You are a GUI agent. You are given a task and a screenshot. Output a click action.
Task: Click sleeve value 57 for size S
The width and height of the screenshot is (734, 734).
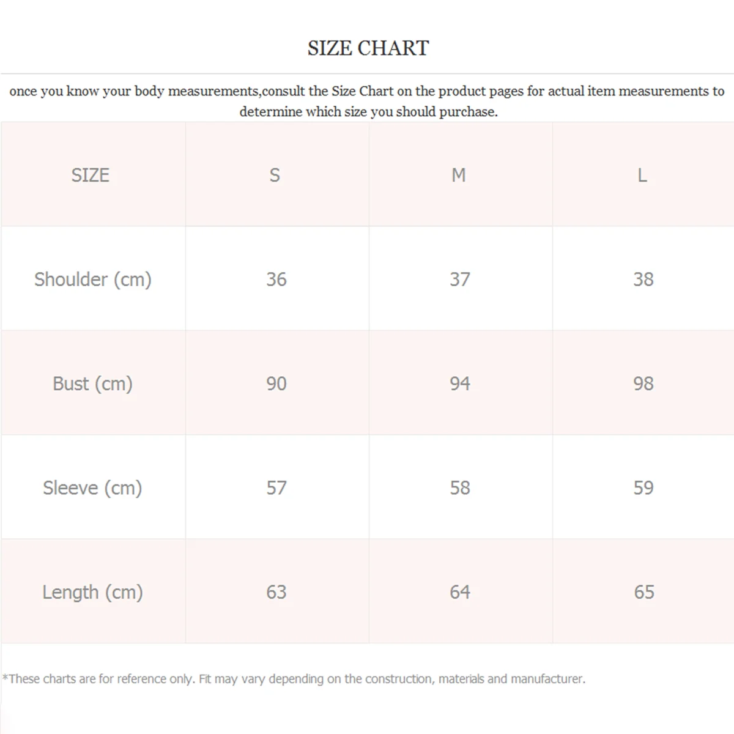(x=276, y=488)
